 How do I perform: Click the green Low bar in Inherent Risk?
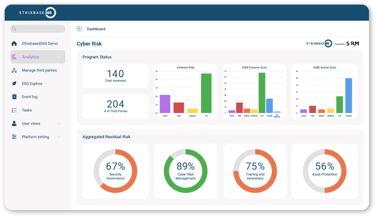[x=206, y=93]
